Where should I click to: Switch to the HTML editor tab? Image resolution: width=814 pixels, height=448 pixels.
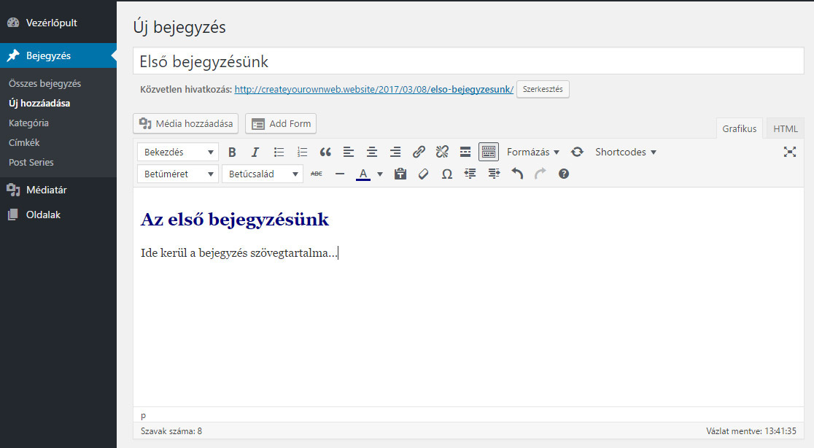pyautogui.click(x=786, y=128)
